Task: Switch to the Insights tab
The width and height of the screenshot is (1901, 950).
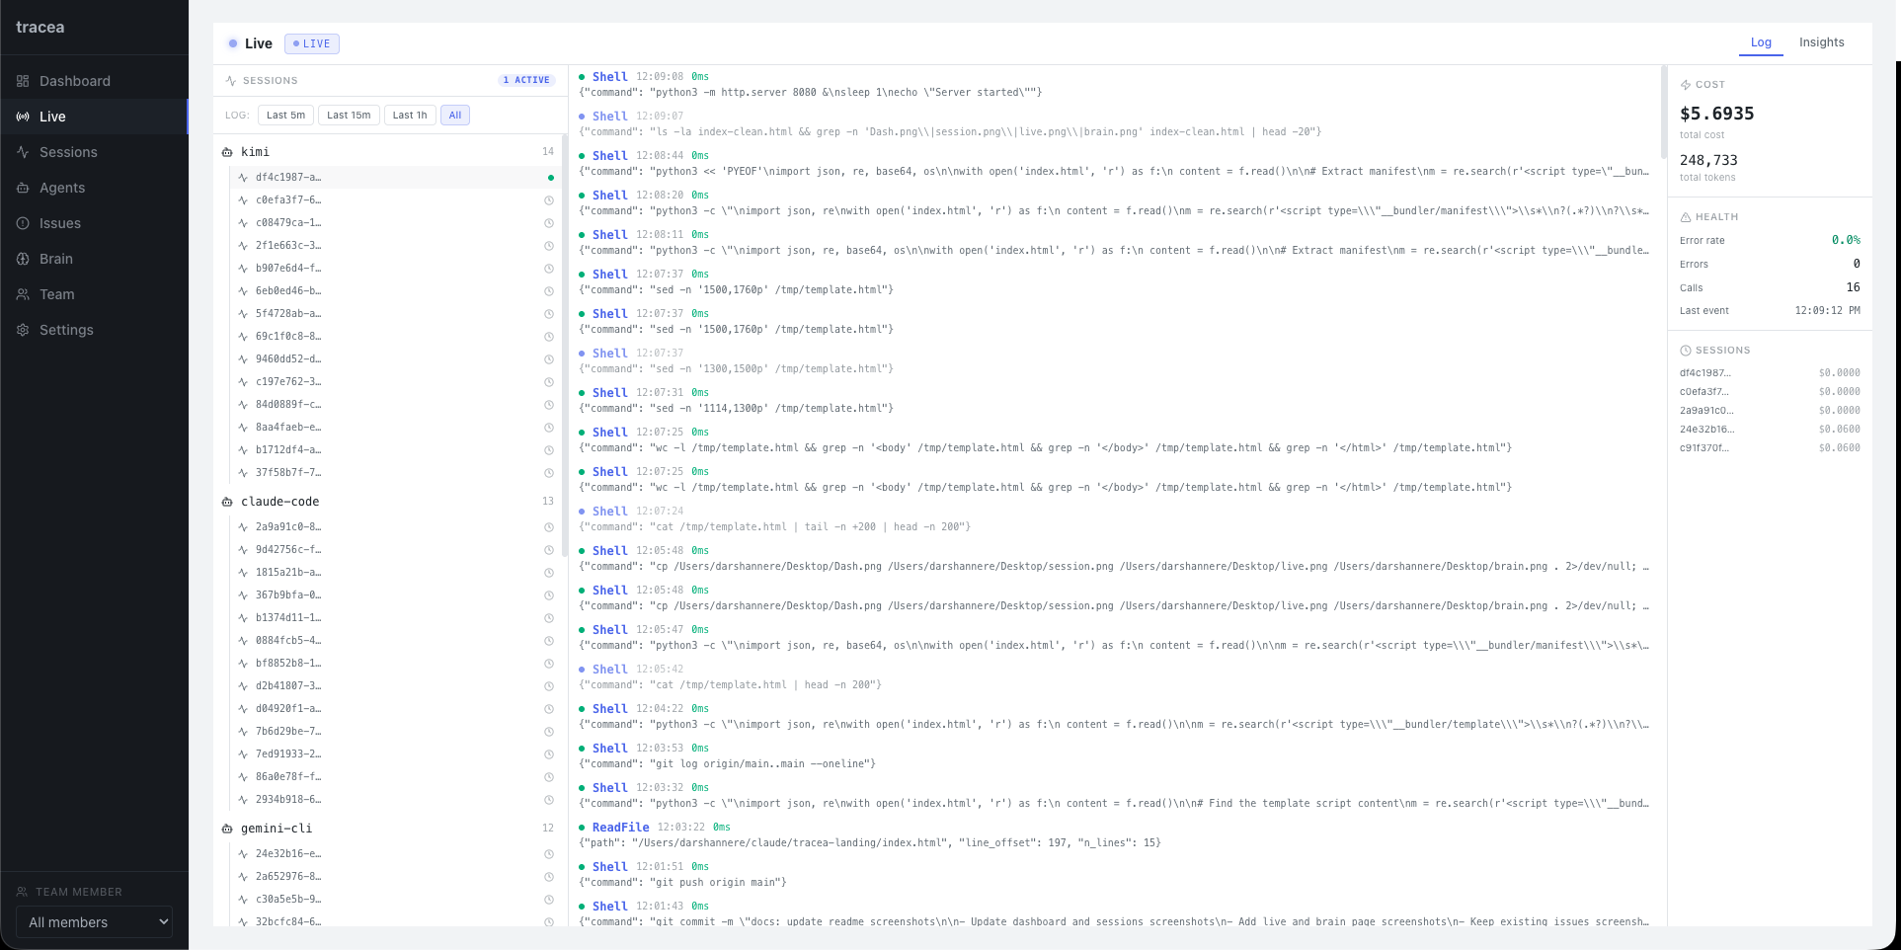Action: click(1821, 42)
